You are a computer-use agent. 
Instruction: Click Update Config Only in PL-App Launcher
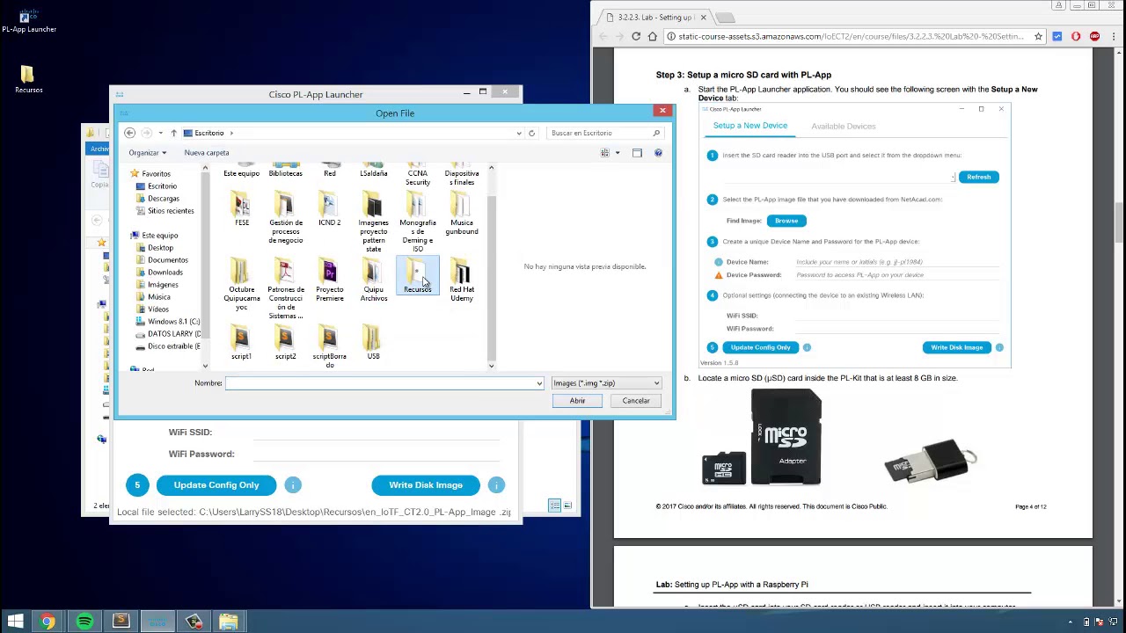tap(216, 485)
